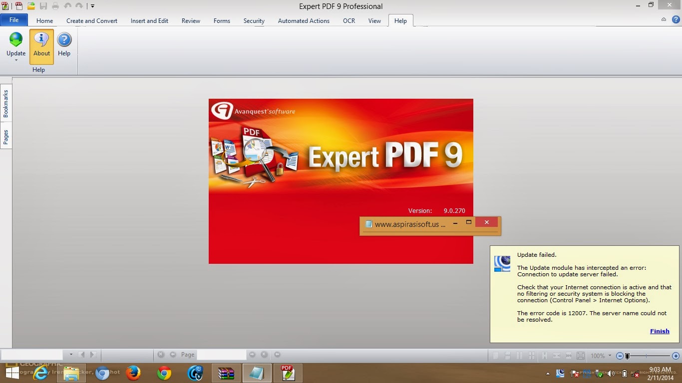Screen dimensions: 682x383
Task: Switch to Automated Actions tab
Action: coord(304,21)
